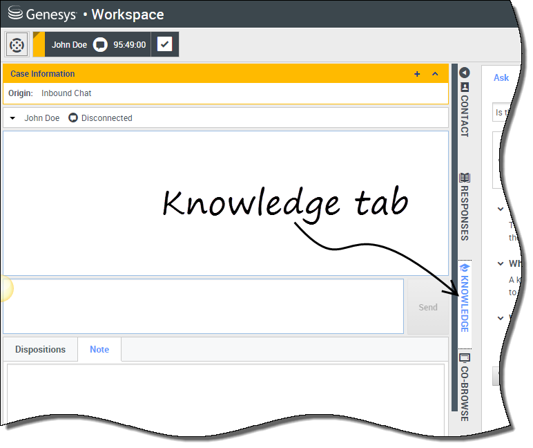Mark the John Doe interaction done
This screenshot has width=533, height=448.
pos(164,45)
